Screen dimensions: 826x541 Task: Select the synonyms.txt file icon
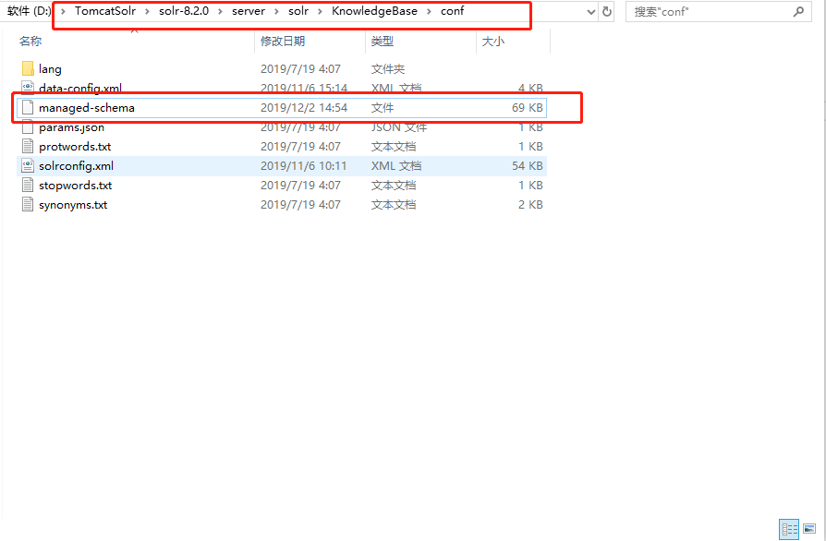28,205
